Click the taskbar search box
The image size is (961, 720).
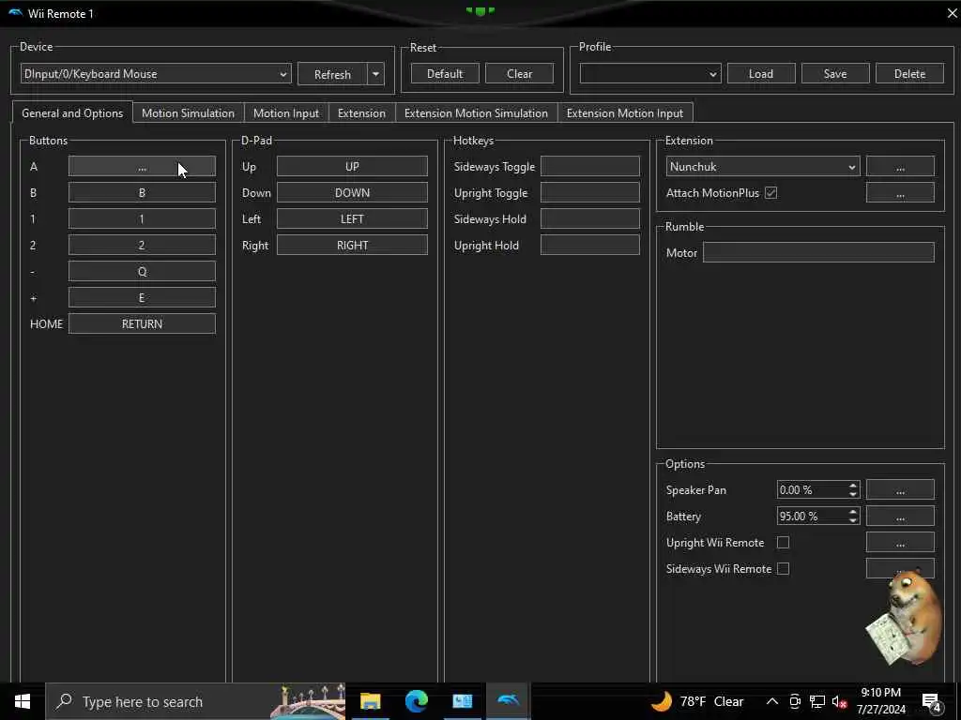point(195,701)
